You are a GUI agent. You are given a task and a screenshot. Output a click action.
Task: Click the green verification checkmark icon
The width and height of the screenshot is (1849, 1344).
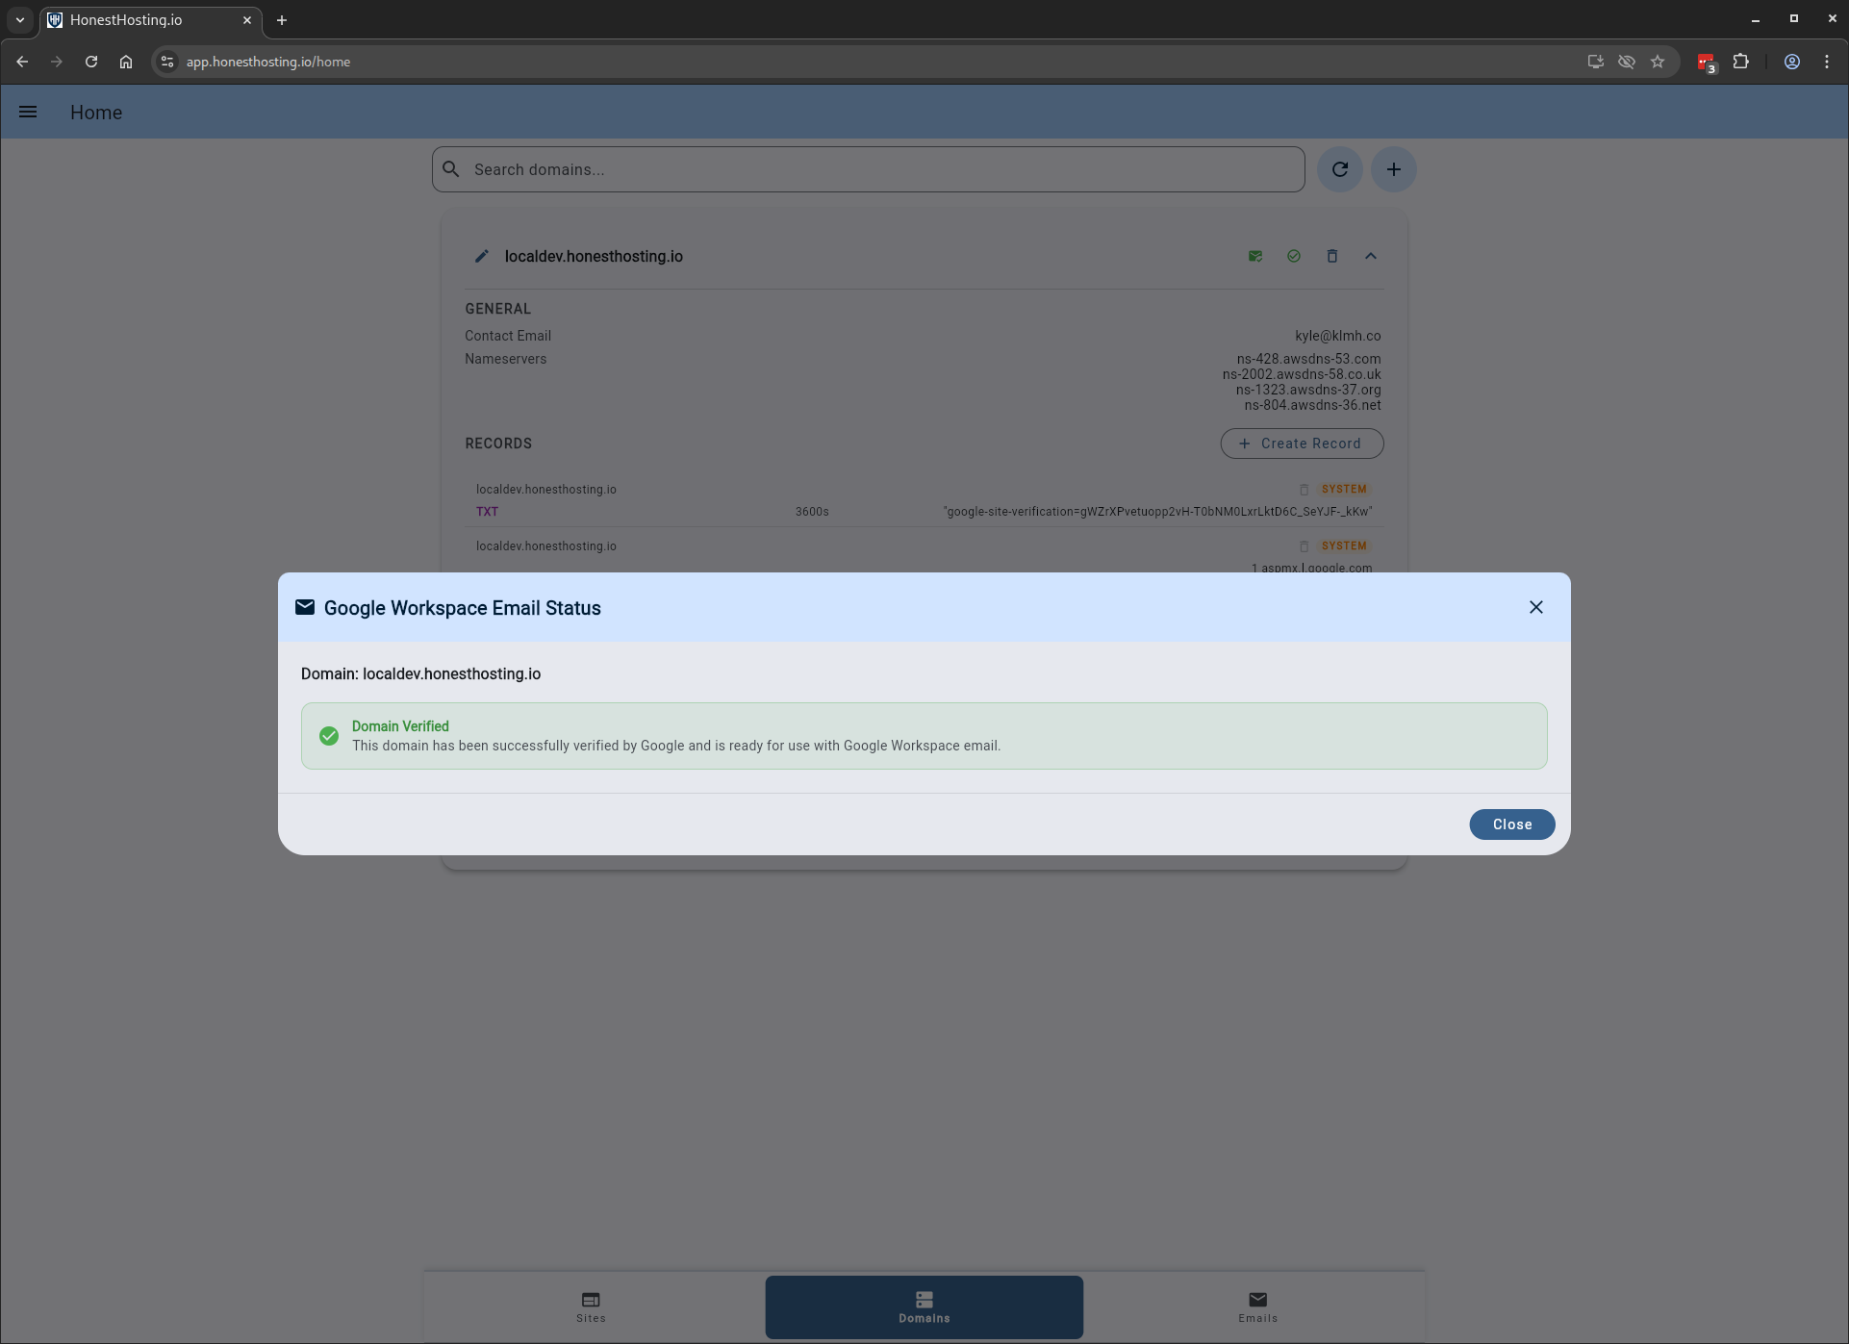(x=1294, y=256)
